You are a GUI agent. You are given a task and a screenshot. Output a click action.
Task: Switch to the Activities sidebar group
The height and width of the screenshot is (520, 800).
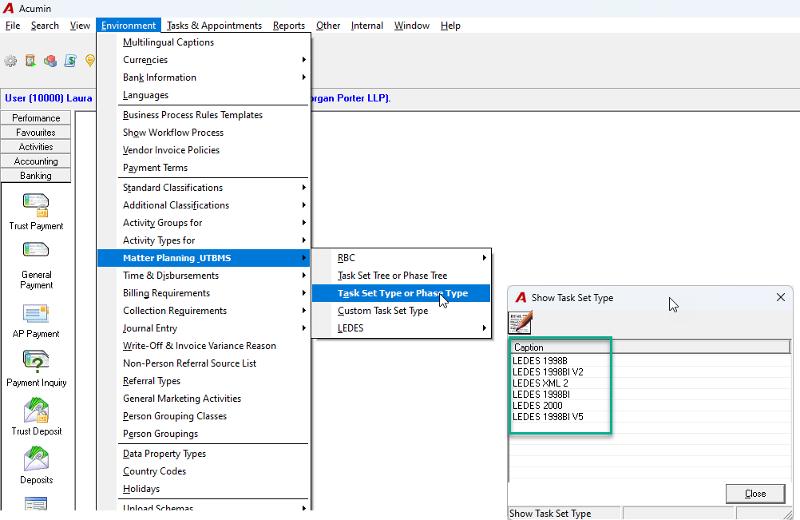(36, 147)
